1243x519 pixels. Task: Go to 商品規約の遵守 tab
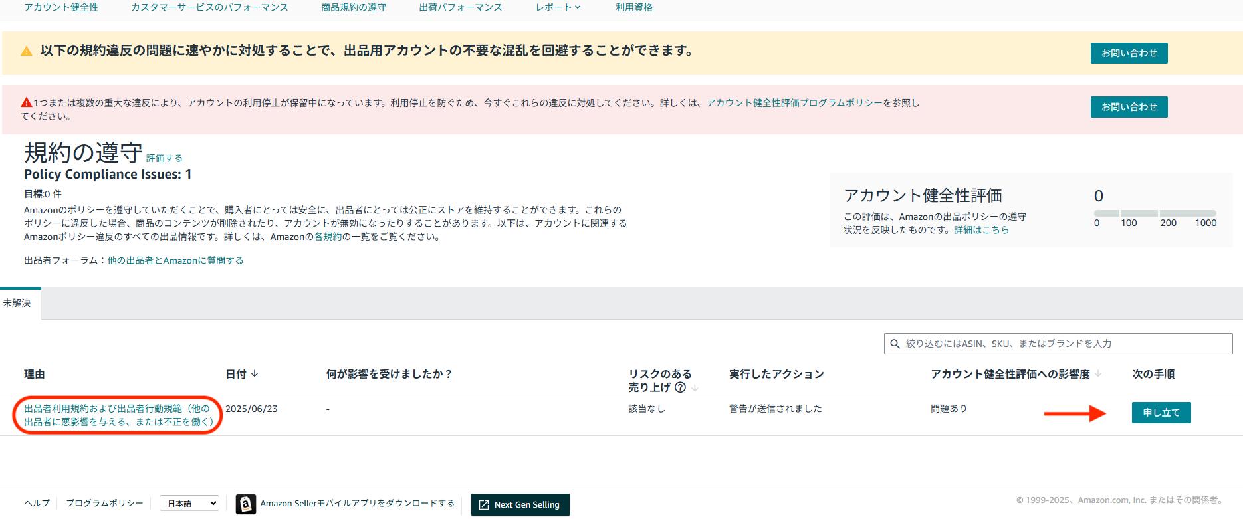coord(354,7)
